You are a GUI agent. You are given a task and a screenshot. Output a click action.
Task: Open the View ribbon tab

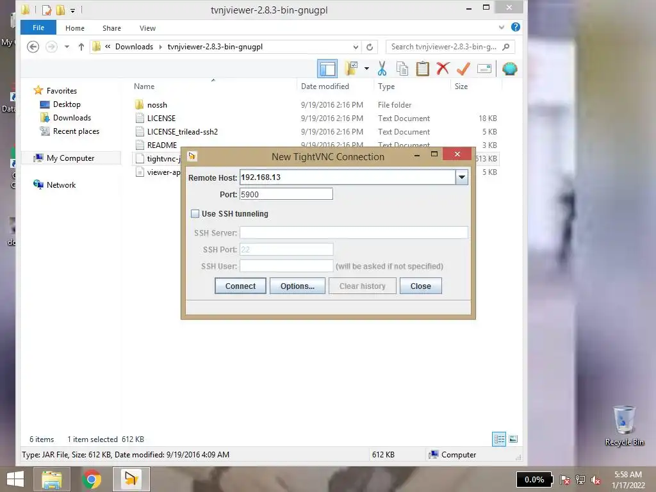[x=148, y=28]
